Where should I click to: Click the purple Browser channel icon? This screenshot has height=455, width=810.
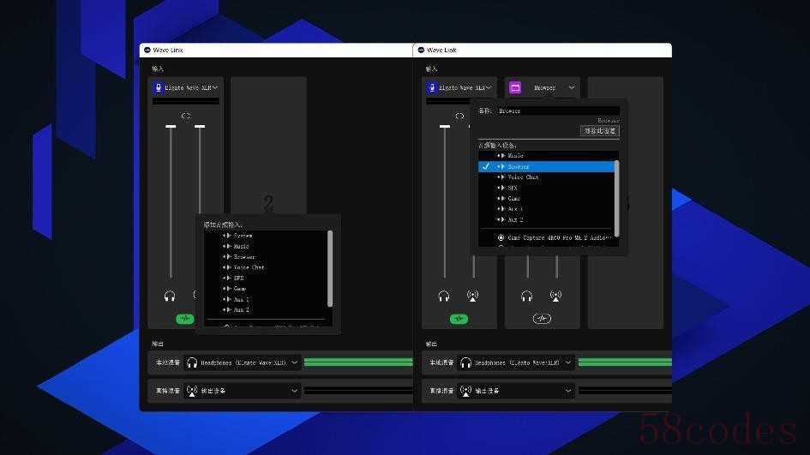[x=515, y=87]
